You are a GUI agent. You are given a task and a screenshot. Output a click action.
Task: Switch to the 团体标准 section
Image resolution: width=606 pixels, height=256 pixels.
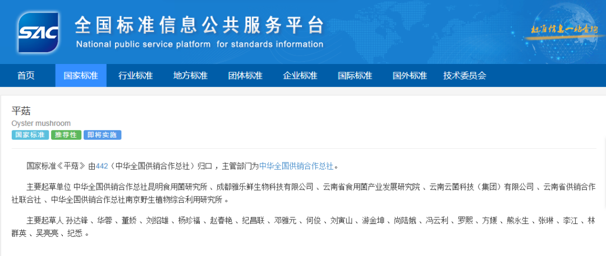[x=245, y=76]
